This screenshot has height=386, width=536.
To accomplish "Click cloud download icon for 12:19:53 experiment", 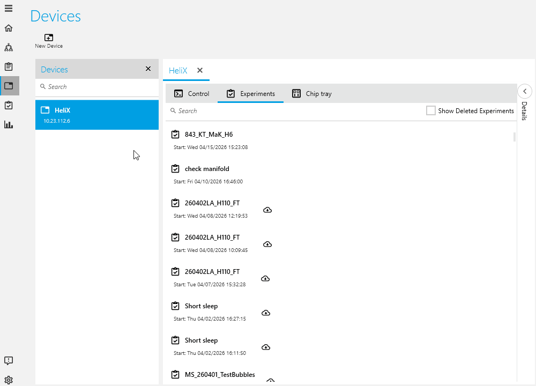I will tap(267, 210).
